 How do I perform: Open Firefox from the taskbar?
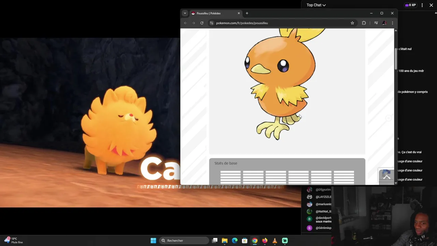(265, 241)
